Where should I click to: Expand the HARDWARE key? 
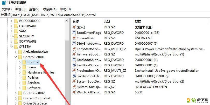pos(12,26)
